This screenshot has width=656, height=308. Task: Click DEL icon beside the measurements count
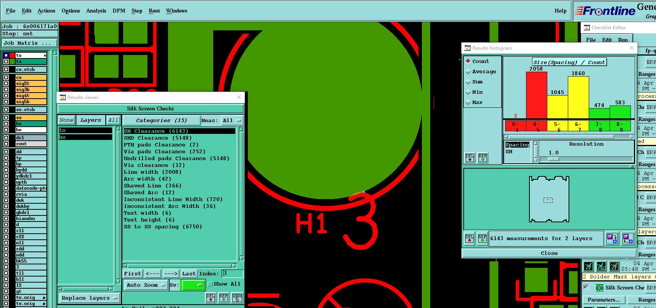tap(469, 239)
